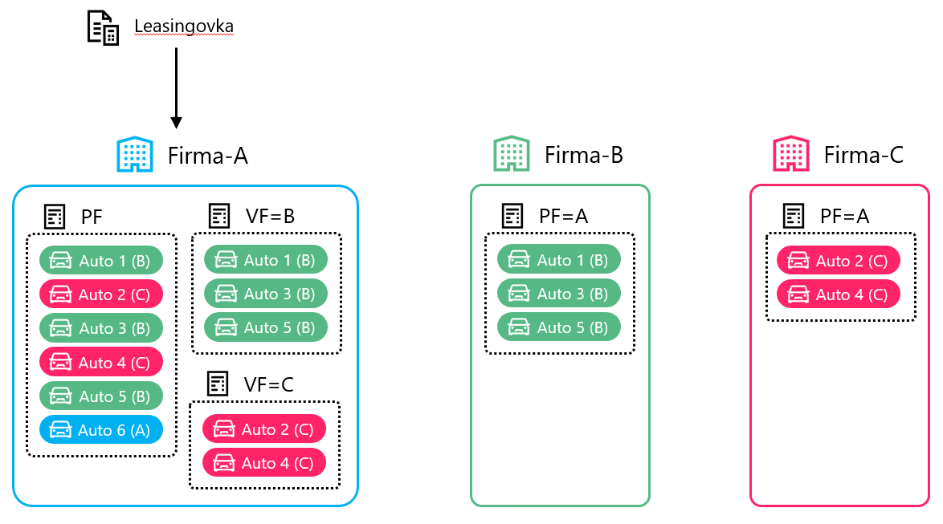Select the blue Auto 6 (A) pill
943x524 pixels.
coord(100,430)
